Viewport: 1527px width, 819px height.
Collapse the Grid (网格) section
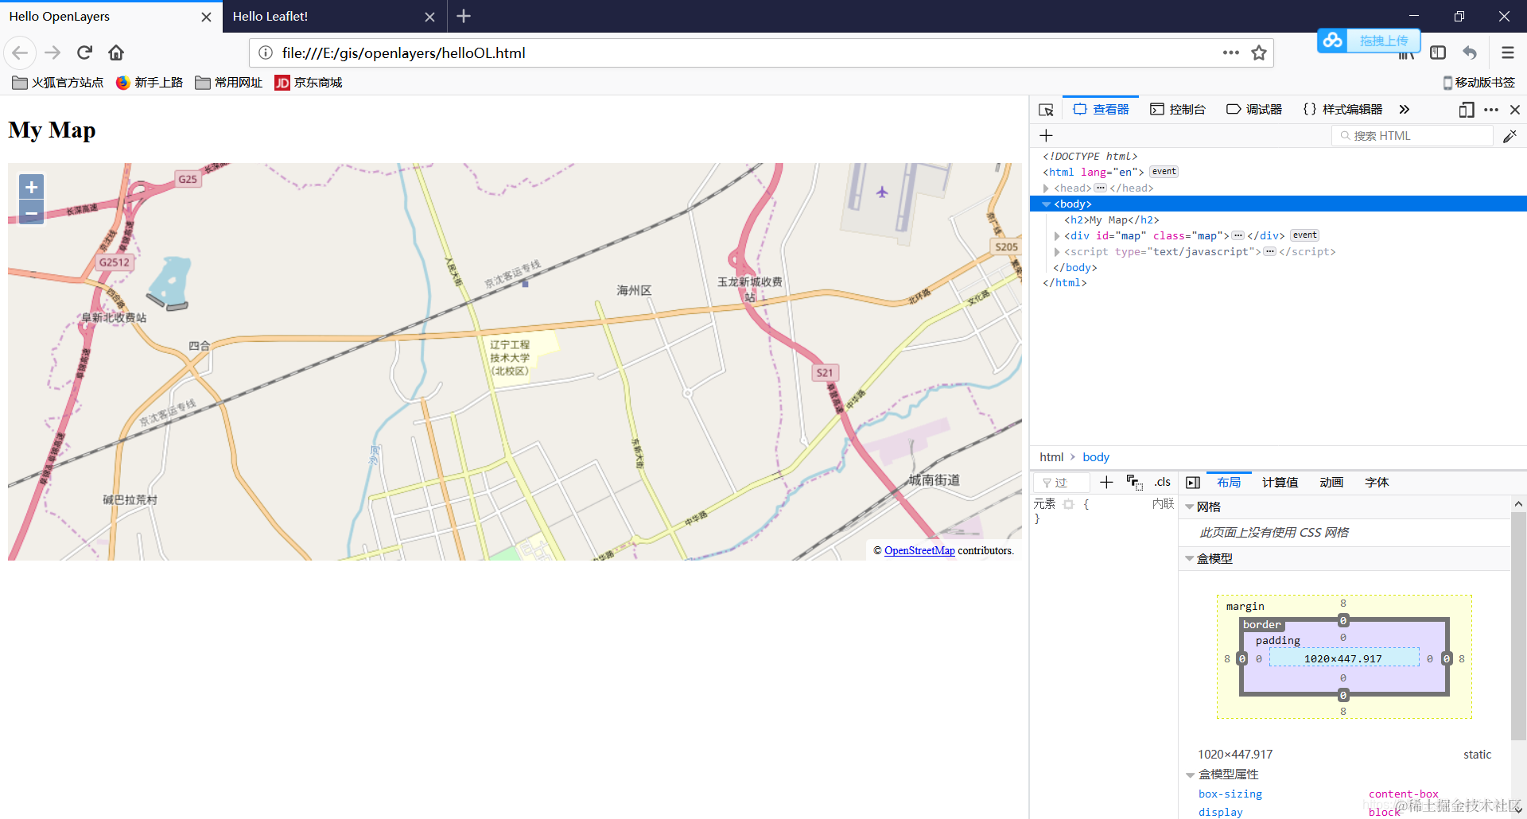point(1190,507)
